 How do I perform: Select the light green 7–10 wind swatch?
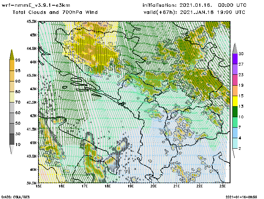pos(235,122)
